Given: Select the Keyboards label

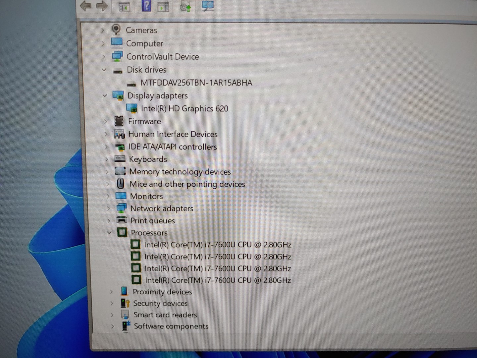Looking at the screenshot, I should (x=148, y=159).
